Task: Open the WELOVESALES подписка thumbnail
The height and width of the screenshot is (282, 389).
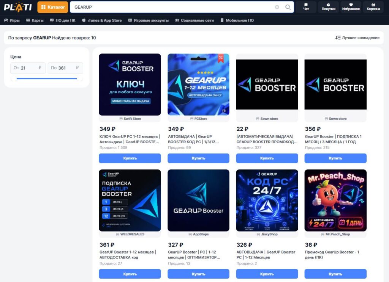Action: pos(130,200)
